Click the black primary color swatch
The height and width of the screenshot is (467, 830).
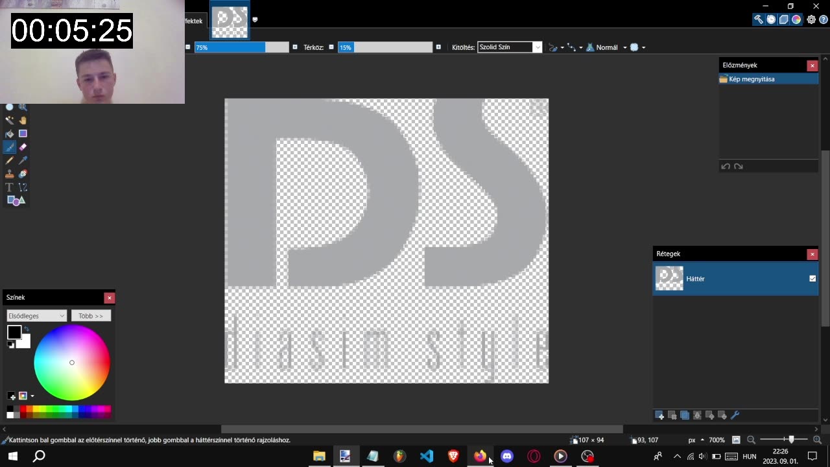[x=14, y=333]
